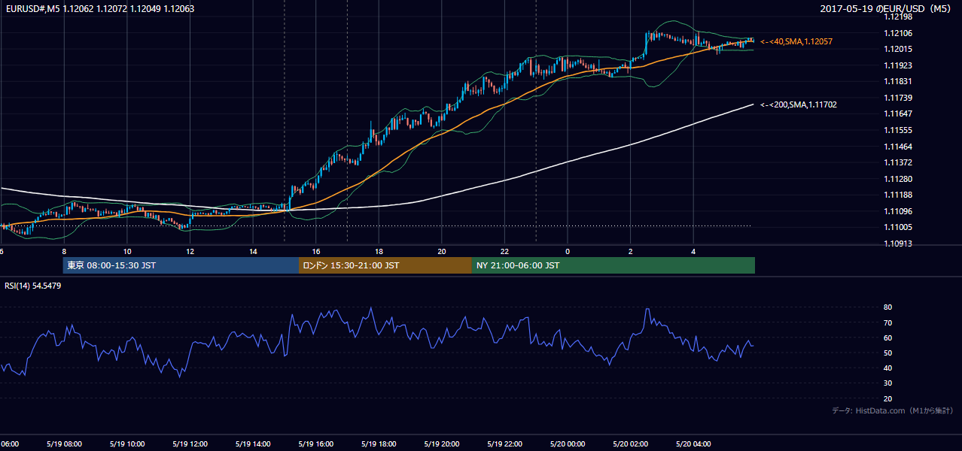Click RSI scale value 50
962x451 pixels.
[888, 353]
